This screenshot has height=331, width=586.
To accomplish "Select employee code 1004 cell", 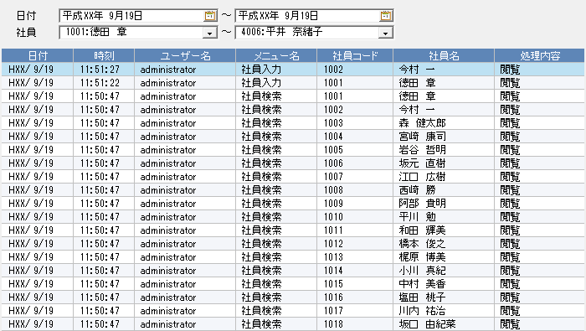I will pos(355,137).
